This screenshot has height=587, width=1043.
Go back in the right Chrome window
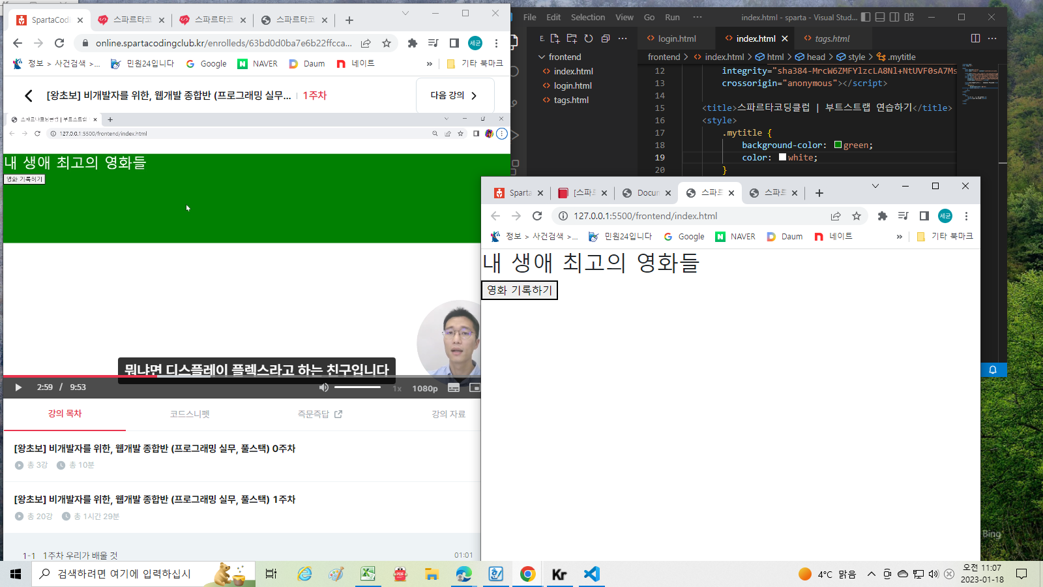495,216
